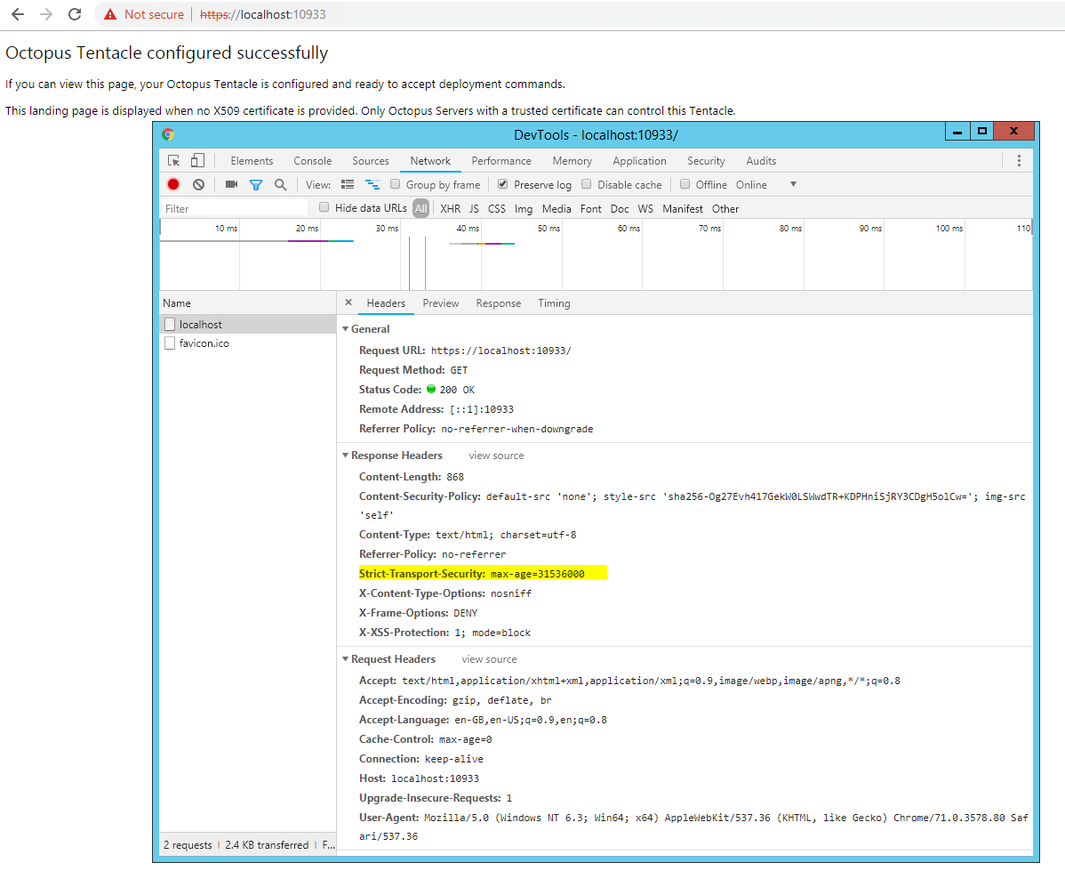Filter requests by Font type

coord(591,209)
